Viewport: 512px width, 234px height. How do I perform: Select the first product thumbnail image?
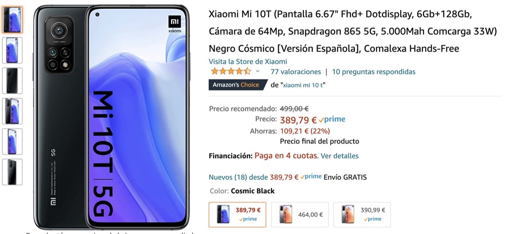(12, 20)
